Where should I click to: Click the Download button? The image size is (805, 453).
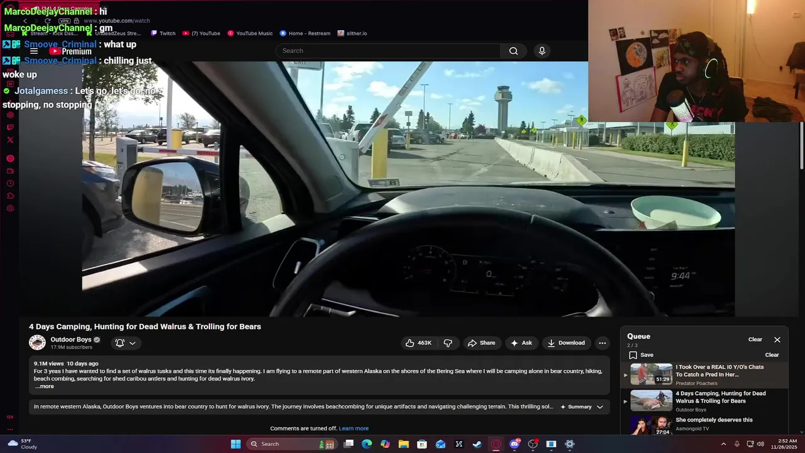tap(566, 343)
